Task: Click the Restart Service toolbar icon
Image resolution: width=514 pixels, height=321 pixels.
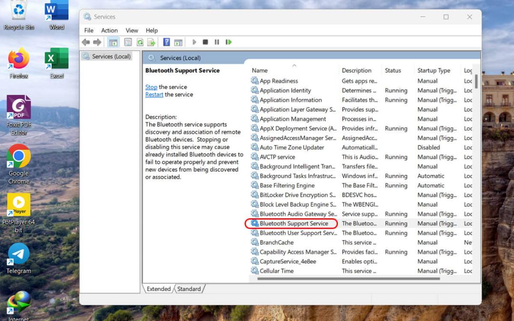Action: tap(228, 42)
